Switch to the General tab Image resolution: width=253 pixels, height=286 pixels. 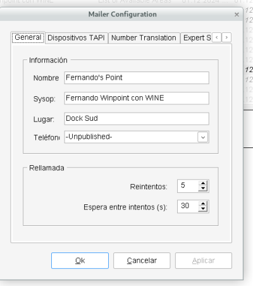click(x=28, y=38)
